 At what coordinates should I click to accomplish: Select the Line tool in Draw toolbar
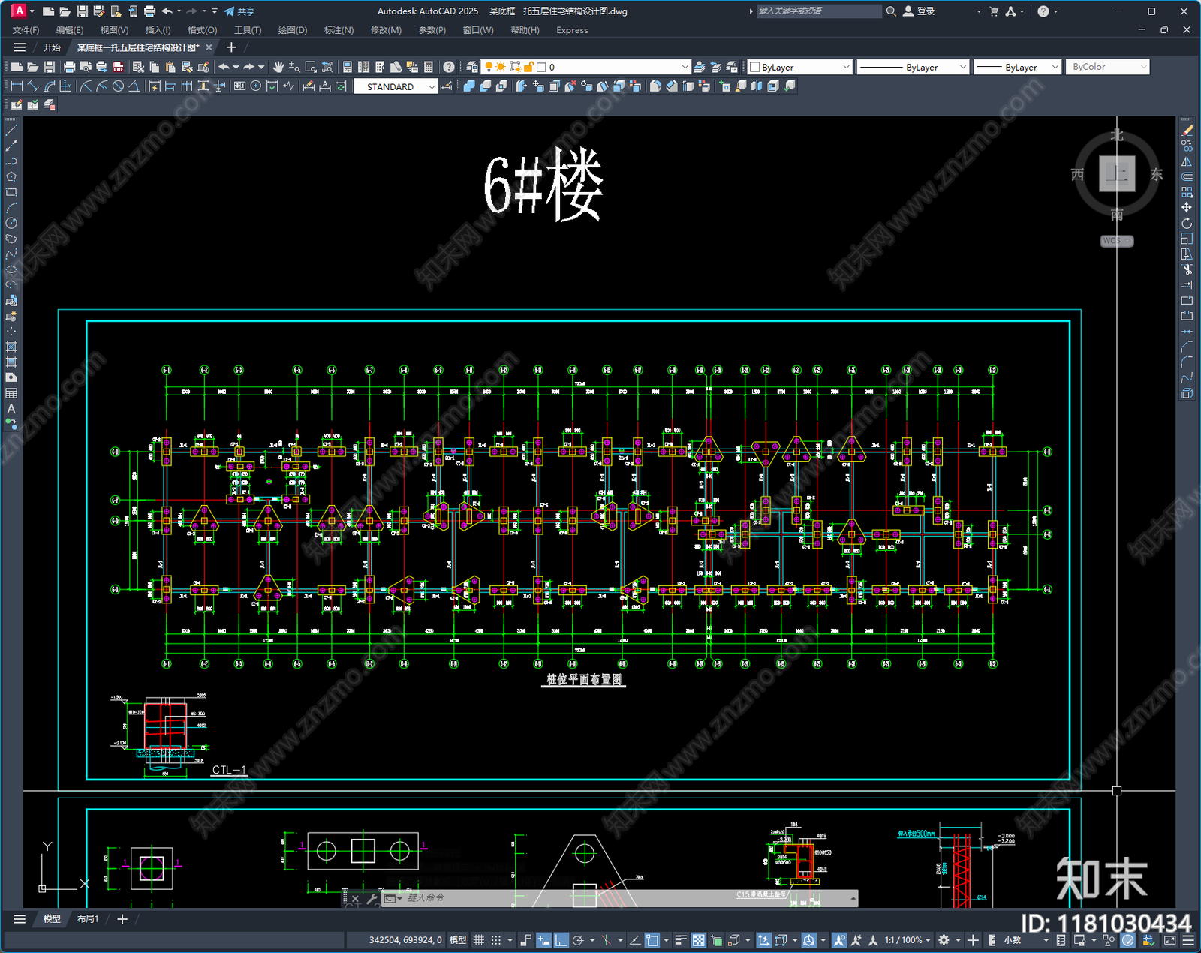[11, 130]
